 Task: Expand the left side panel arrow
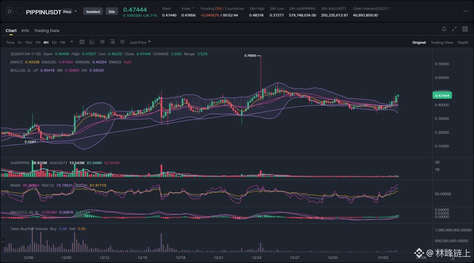3,242
